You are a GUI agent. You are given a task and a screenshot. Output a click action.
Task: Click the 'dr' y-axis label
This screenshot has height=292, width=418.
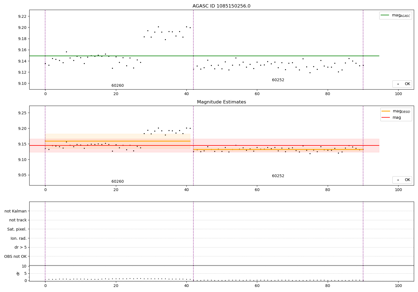(x=18, y=273)
